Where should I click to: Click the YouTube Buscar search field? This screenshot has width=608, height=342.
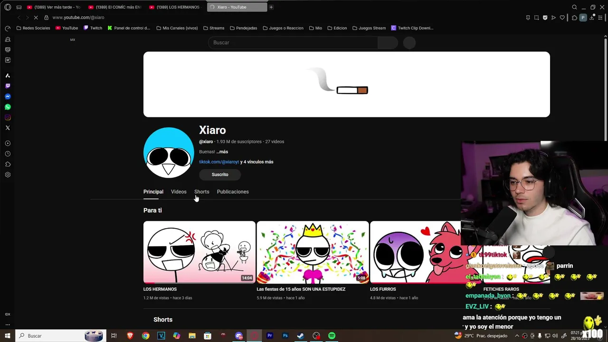293,43
